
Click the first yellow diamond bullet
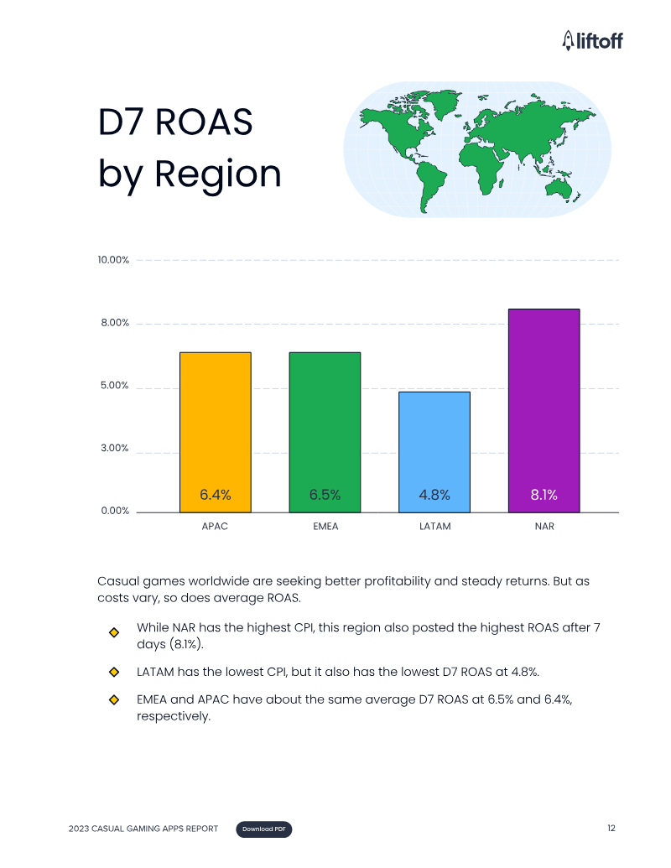[114, 632]
